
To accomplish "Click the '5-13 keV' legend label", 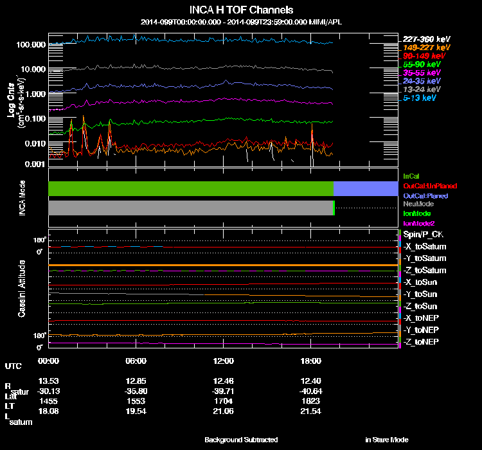I will [x=419, y=98].
